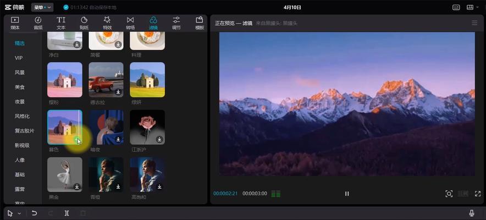
Task: Expand the selection tool dropdown arrow
Action: [19, 213]
